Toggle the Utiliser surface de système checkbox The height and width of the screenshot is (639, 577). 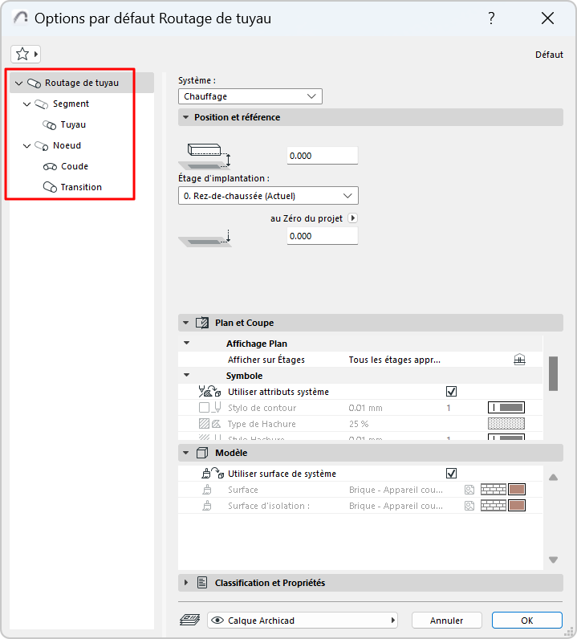451,474
